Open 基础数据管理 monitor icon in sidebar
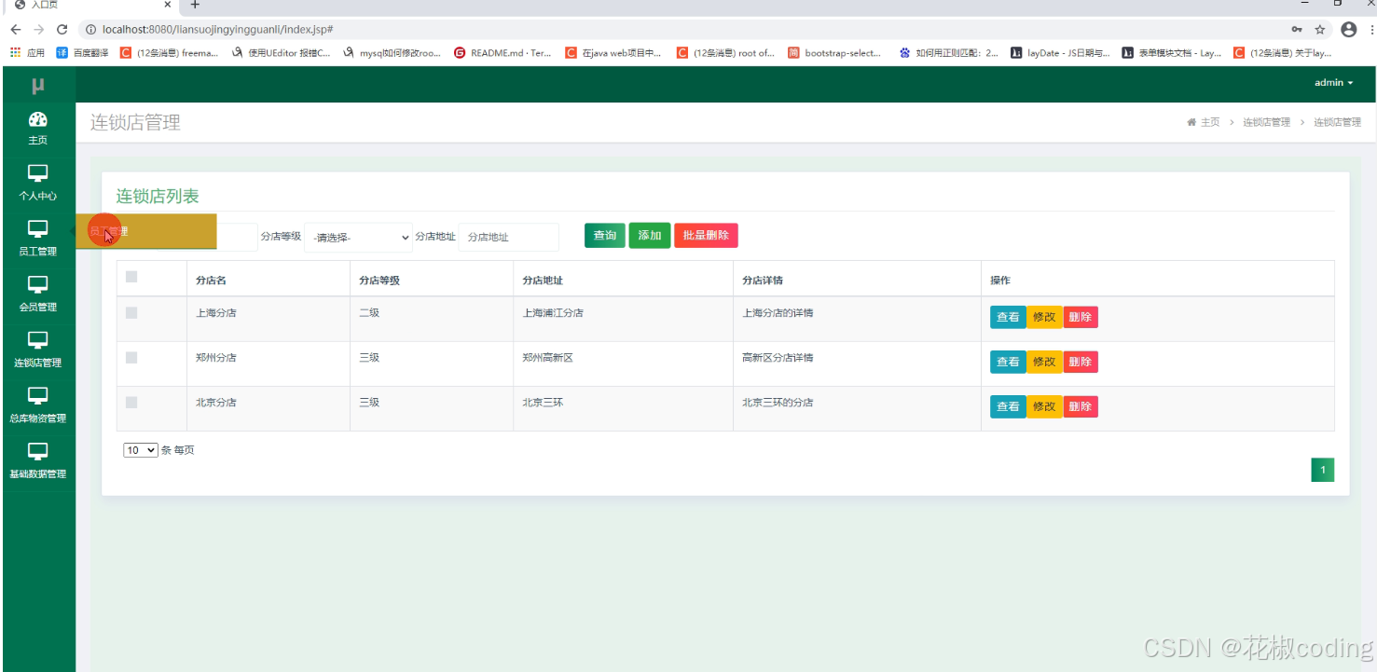The width and height of the screenshot is (1377, 672). (37, 451)
